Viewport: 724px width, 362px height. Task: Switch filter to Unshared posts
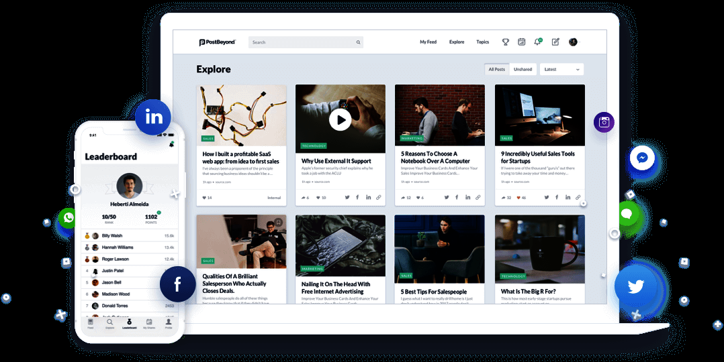tap(523, 69)
